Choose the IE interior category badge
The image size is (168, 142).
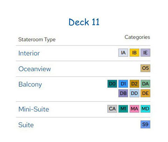(x=145, y=53)
